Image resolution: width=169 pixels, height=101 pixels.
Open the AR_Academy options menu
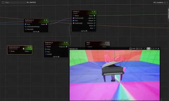167,2
